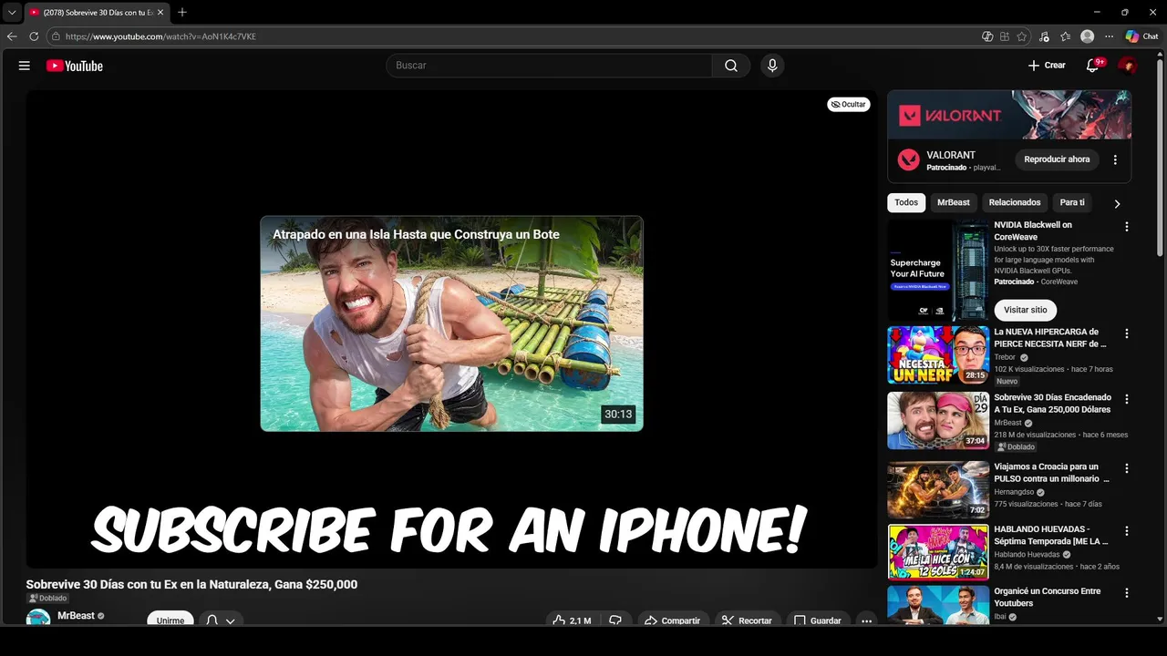Open title NVIDIA Blackwell on CoreWeave

(1033, 231)
